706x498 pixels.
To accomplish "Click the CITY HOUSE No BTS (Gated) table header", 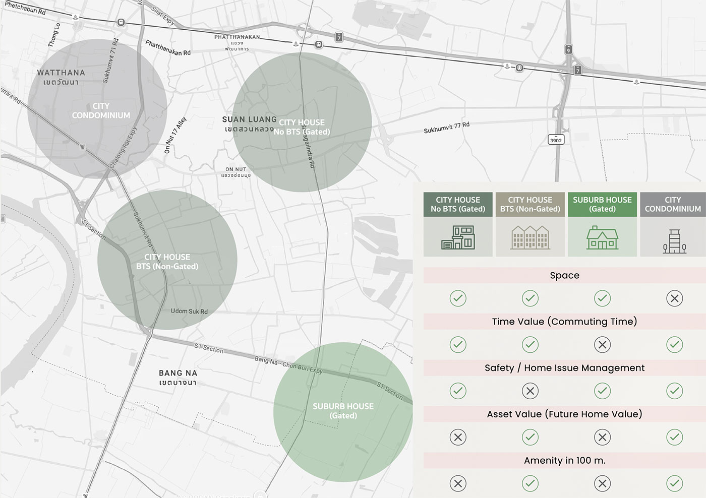I will point(458,205).
